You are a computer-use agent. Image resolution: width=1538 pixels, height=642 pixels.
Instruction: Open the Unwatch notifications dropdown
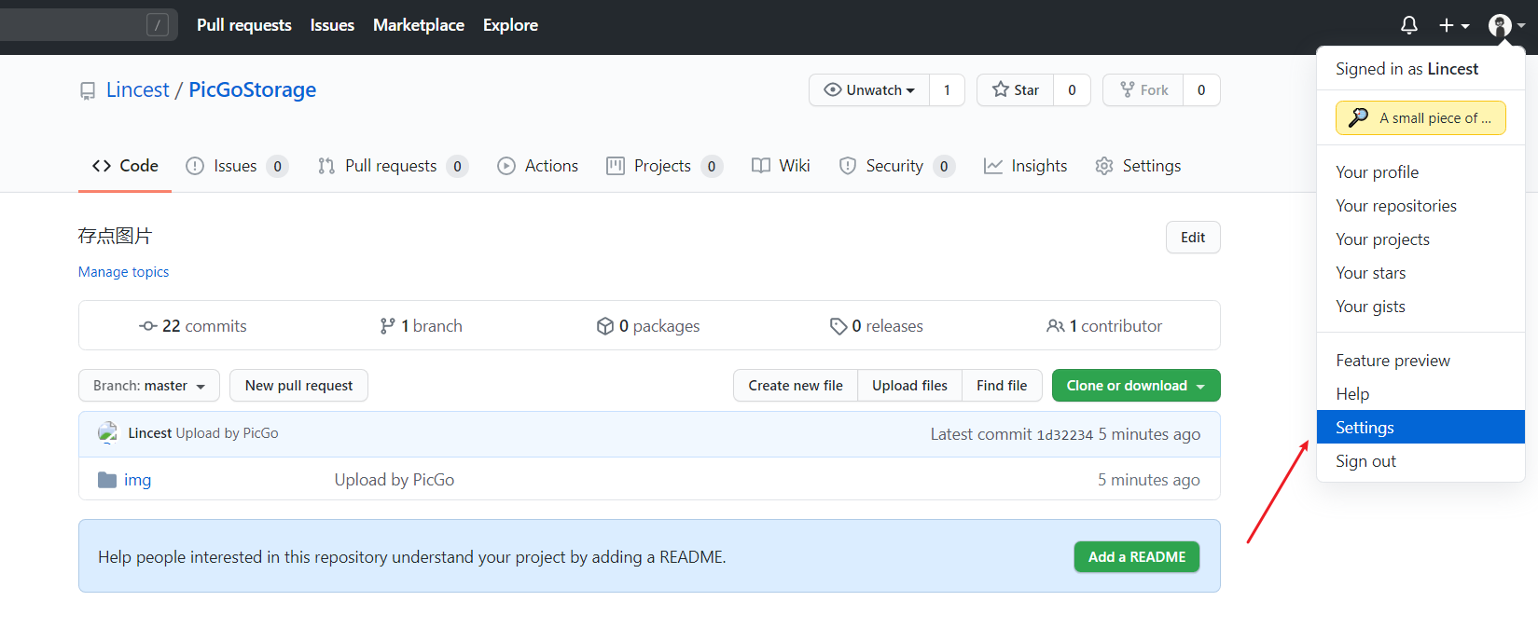(x=869, y=90)
